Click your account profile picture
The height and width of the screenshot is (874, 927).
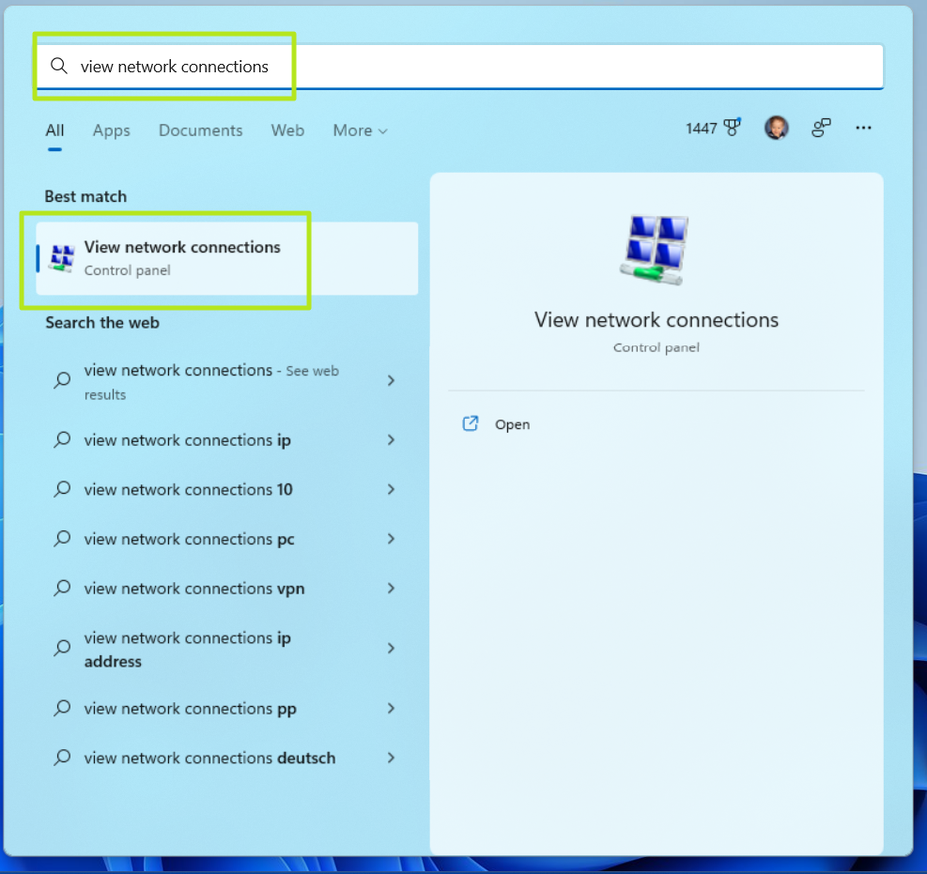pyautogui.click(x=777, y=128)
